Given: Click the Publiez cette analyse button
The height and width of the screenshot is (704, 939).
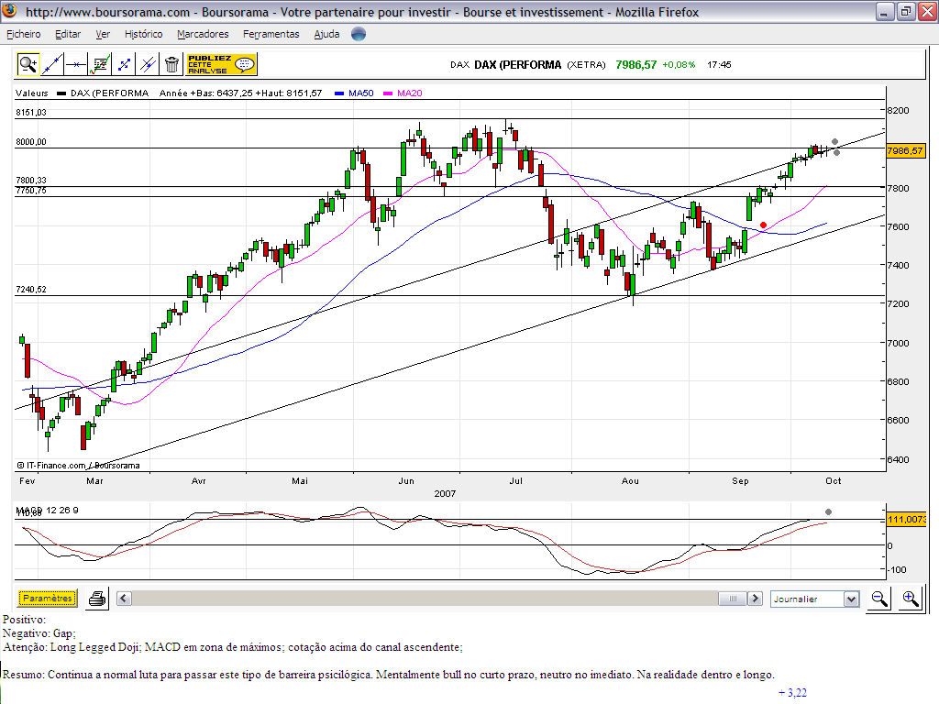Looking at the screenshot, I should (x=222, y=64).
